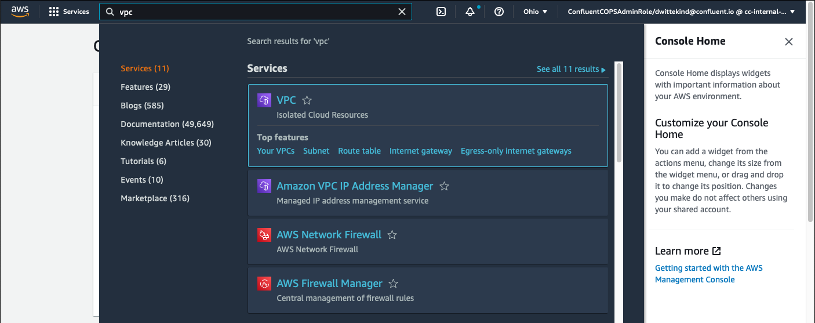Star the AWS Firewall Manager service
Image resolution: width=815 pixels, height=323 pixels.
point(394,284)
